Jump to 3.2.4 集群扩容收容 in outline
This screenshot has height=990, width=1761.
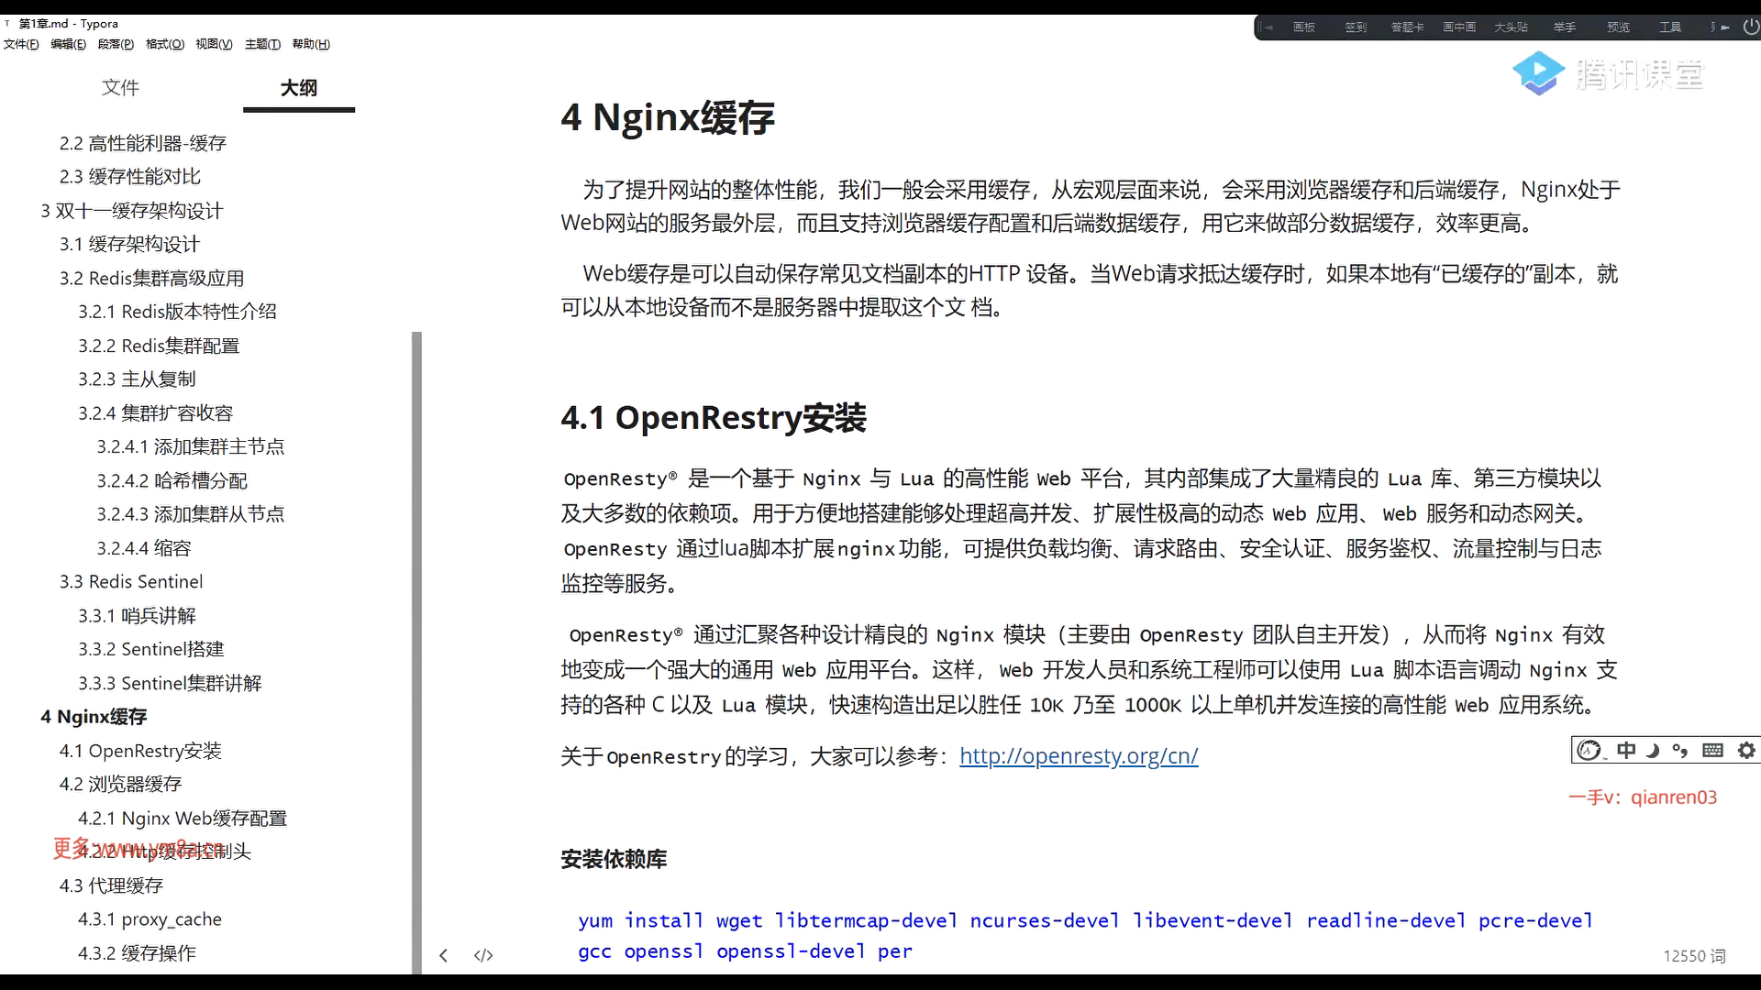tap(155, 413)
